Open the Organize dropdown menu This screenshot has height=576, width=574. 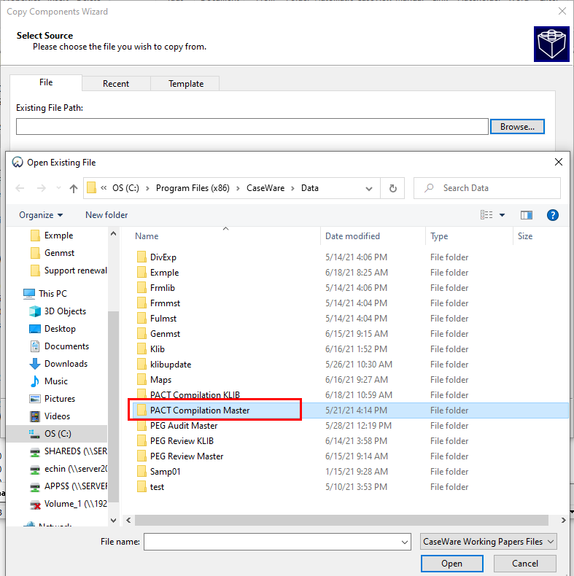41,215
